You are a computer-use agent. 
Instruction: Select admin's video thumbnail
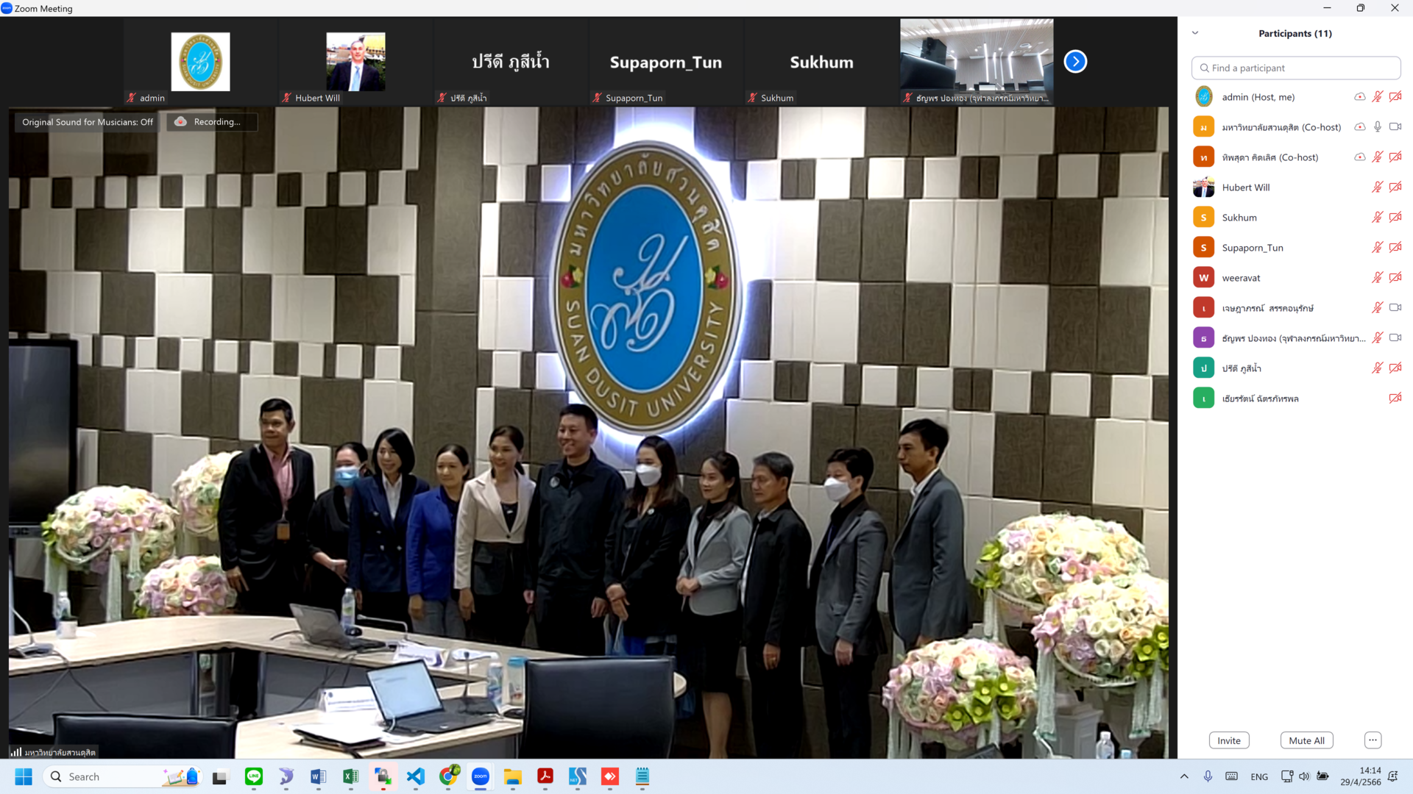click(x=200, y=62)
